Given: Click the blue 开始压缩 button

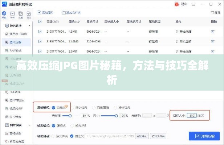Looking at the screenshot, I should tap(204, 136).
